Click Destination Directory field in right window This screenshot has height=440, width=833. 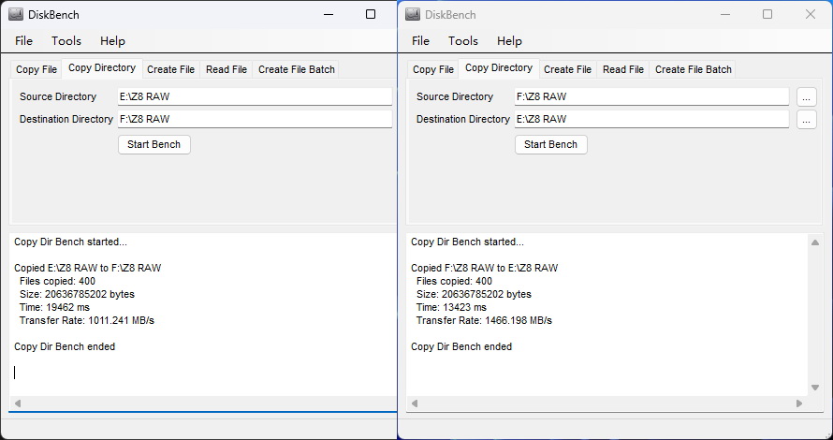coord(650,119)
